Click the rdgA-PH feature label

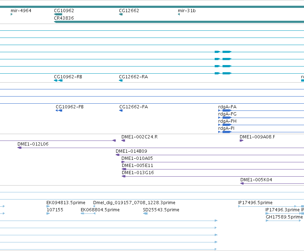(x=227, y=121)
